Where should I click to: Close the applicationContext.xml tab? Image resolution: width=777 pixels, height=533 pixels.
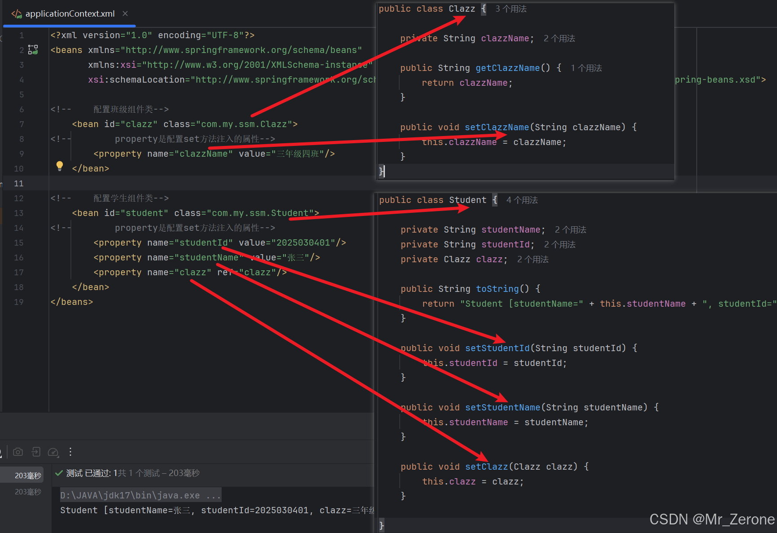coord(125,13)
